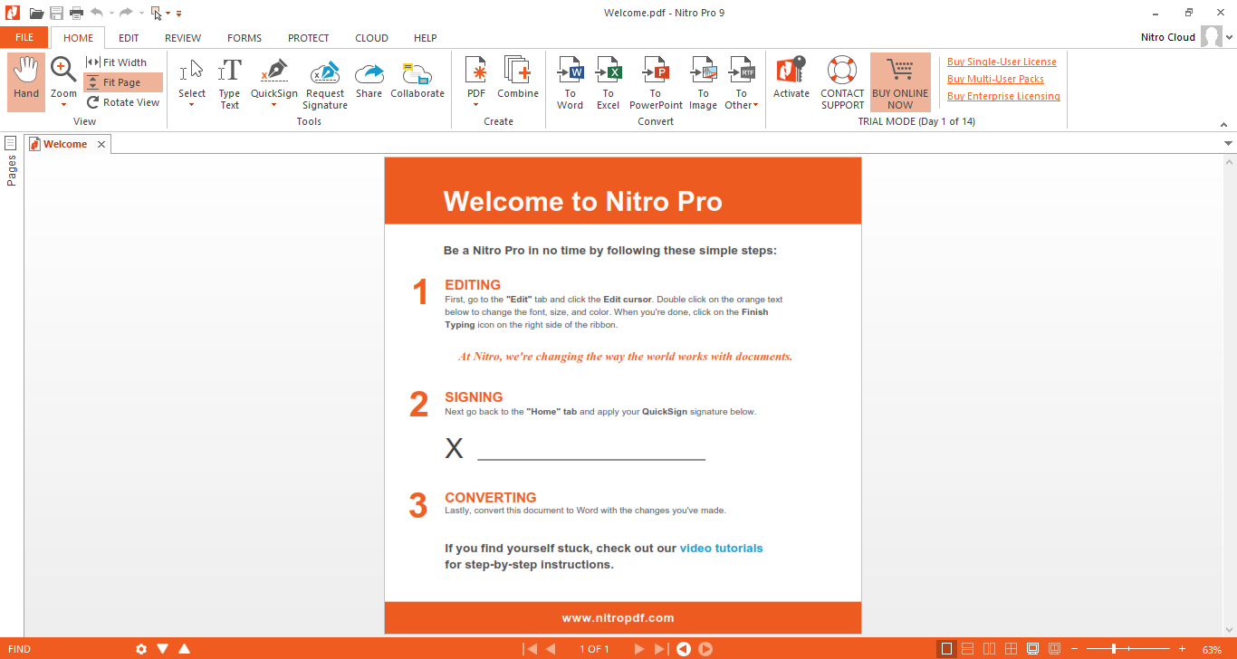Open the To Other dropdown
The height and width of the screenshot is (659, 1237).
click(742, 83)
